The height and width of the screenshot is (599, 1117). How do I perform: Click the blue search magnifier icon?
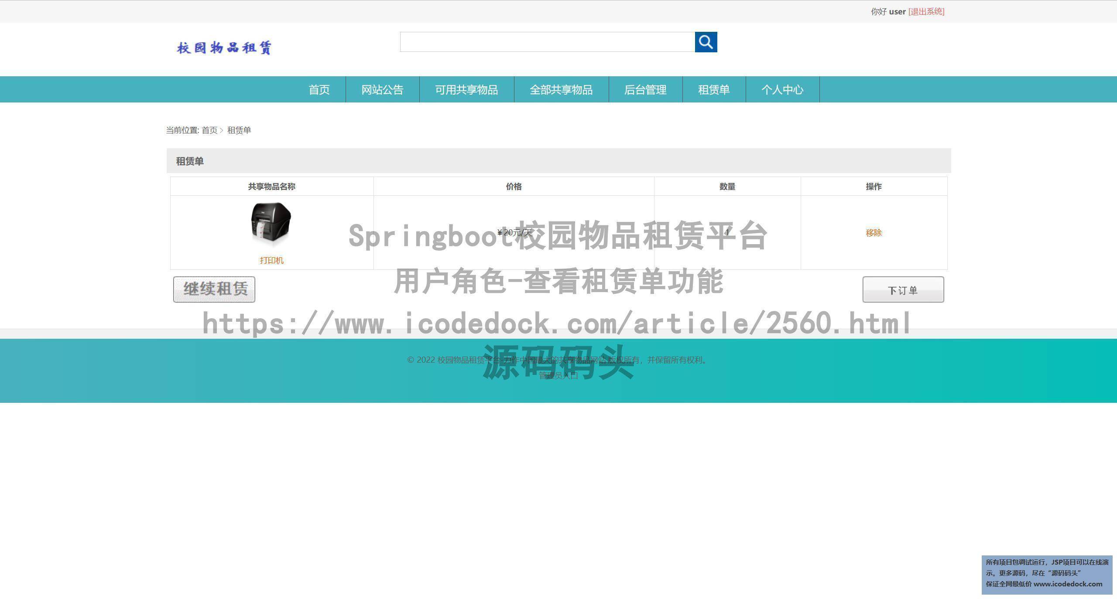706,42
